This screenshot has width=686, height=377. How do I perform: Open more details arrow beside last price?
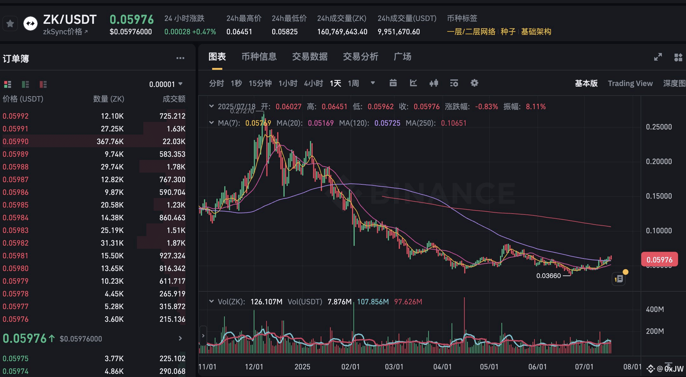[180, 338]
